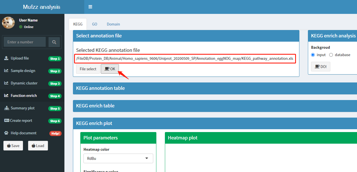
Task: Click the DO! enrich analysis button
Action: pyautogui.click(x=321, y=67)
